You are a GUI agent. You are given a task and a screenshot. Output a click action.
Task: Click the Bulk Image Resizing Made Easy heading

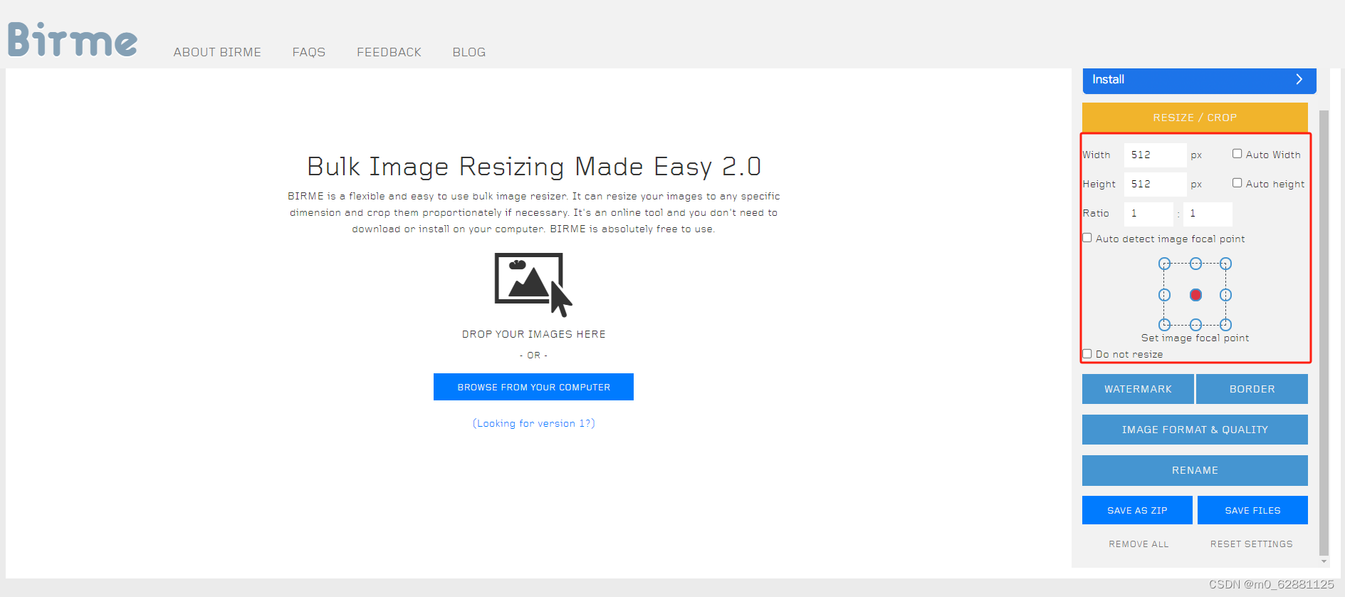point(533,166)
